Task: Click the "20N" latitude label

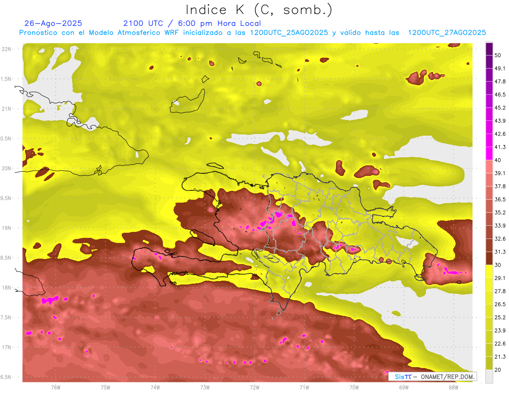Action: coord(7,168)
